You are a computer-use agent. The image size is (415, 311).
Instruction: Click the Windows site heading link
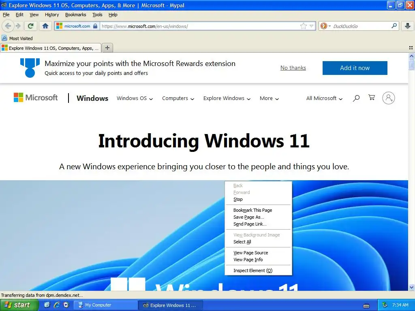pyautogui.click(x=92, y=98)
